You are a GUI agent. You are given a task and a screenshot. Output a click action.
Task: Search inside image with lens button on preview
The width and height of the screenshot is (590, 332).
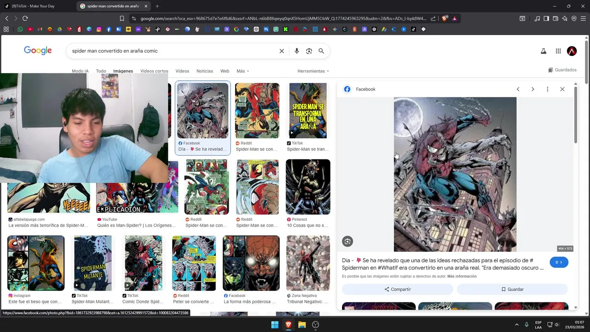pyautogui.click(x=348, y=241)
